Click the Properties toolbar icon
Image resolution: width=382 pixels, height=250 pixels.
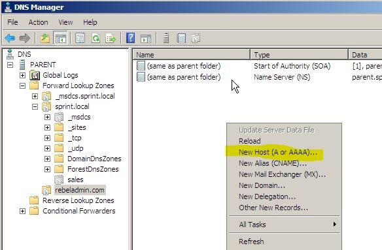coord(80,38)
